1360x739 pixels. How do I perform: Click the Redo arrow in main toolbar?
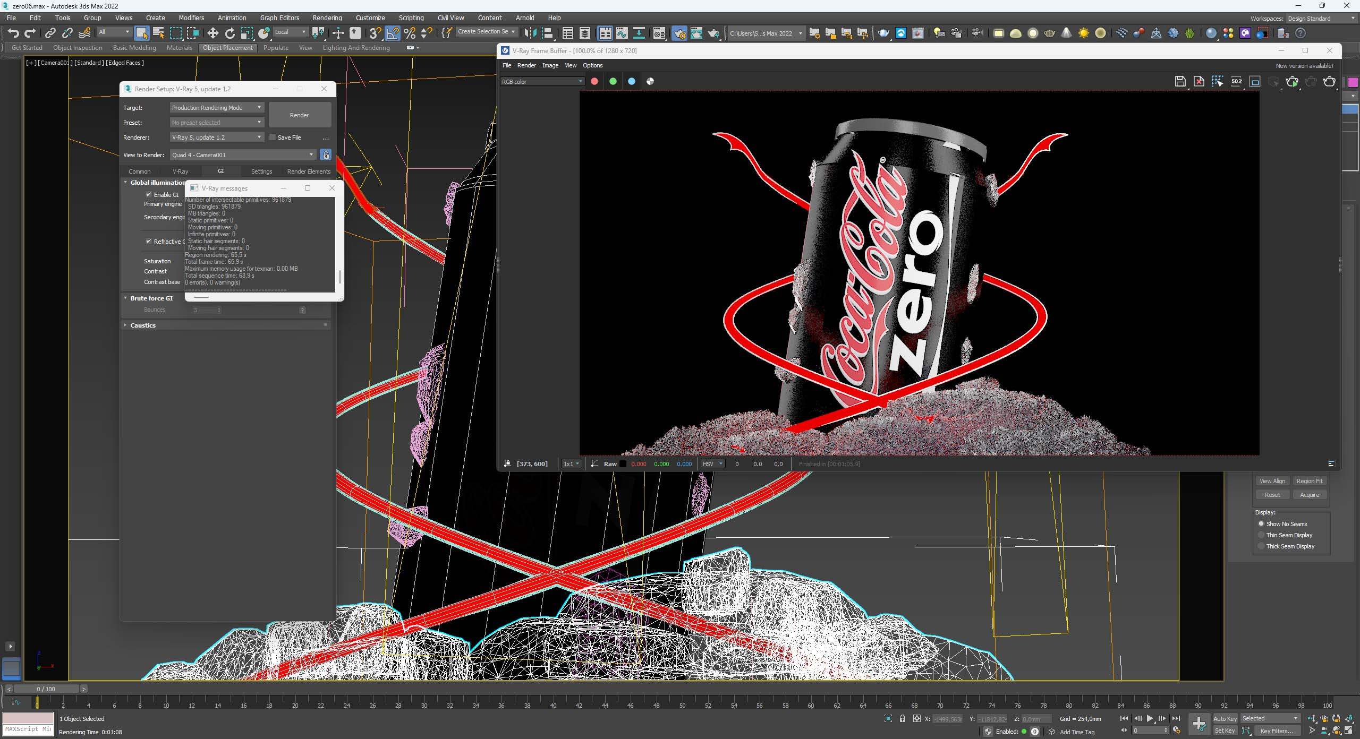pos(30,33)
